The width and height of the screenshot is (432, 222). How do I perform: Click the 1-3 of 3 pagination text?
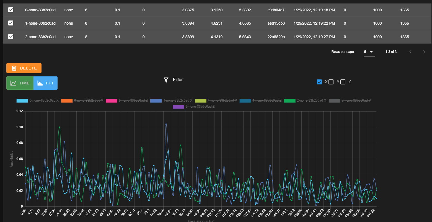point(391,52)
